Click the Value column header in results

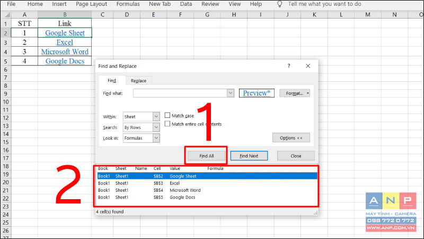[175, 168]
